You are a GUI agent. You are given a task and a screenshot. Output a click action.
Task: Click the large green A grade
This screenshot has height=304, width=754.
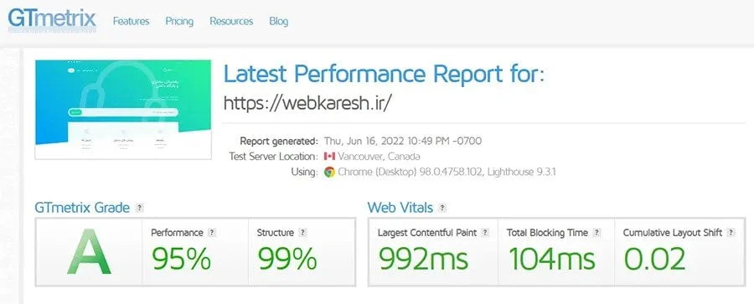89,251
